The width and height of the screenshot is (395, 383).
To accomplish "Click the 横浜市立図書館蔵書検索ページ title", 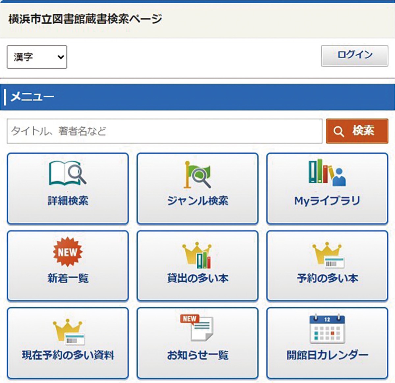I will tap(84, 19).
